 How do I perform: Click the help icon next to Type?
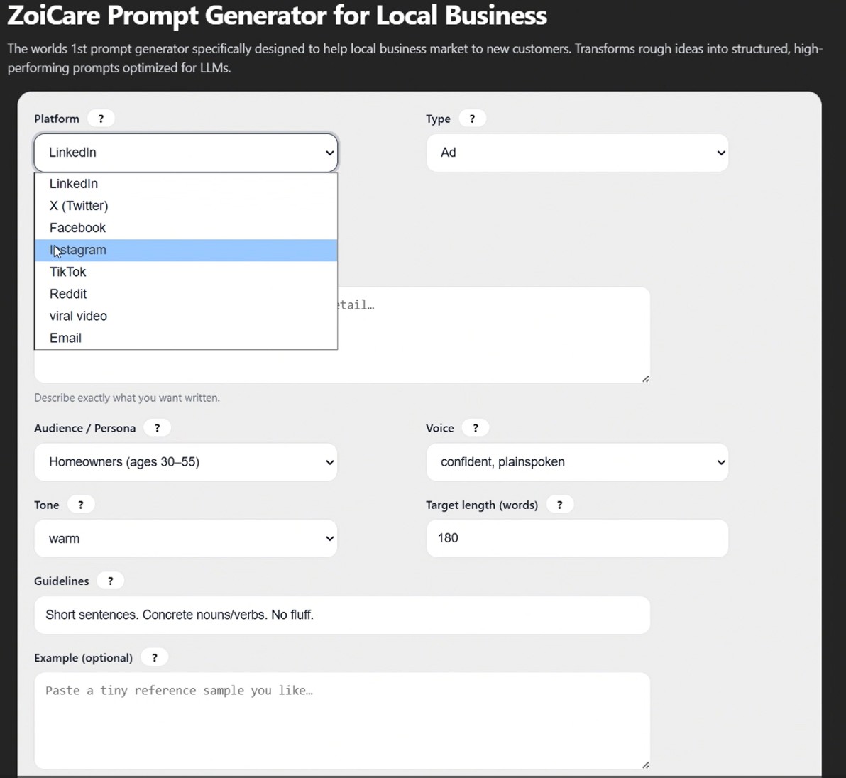(x=472, y=119)
